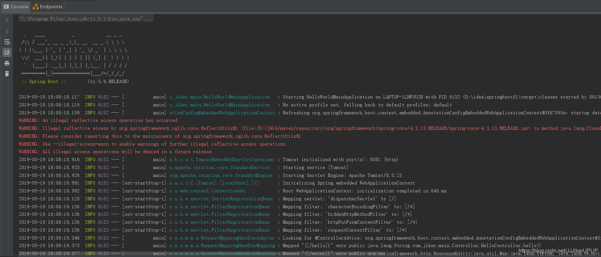601x257 pixels.
Task: Select the ':: Spring Boot ::' text
Action: point(44,81)
